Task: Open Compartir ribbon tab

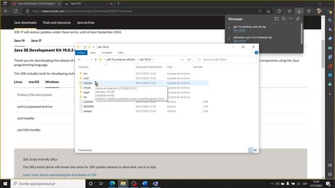Action: click(x=107, y=53)
